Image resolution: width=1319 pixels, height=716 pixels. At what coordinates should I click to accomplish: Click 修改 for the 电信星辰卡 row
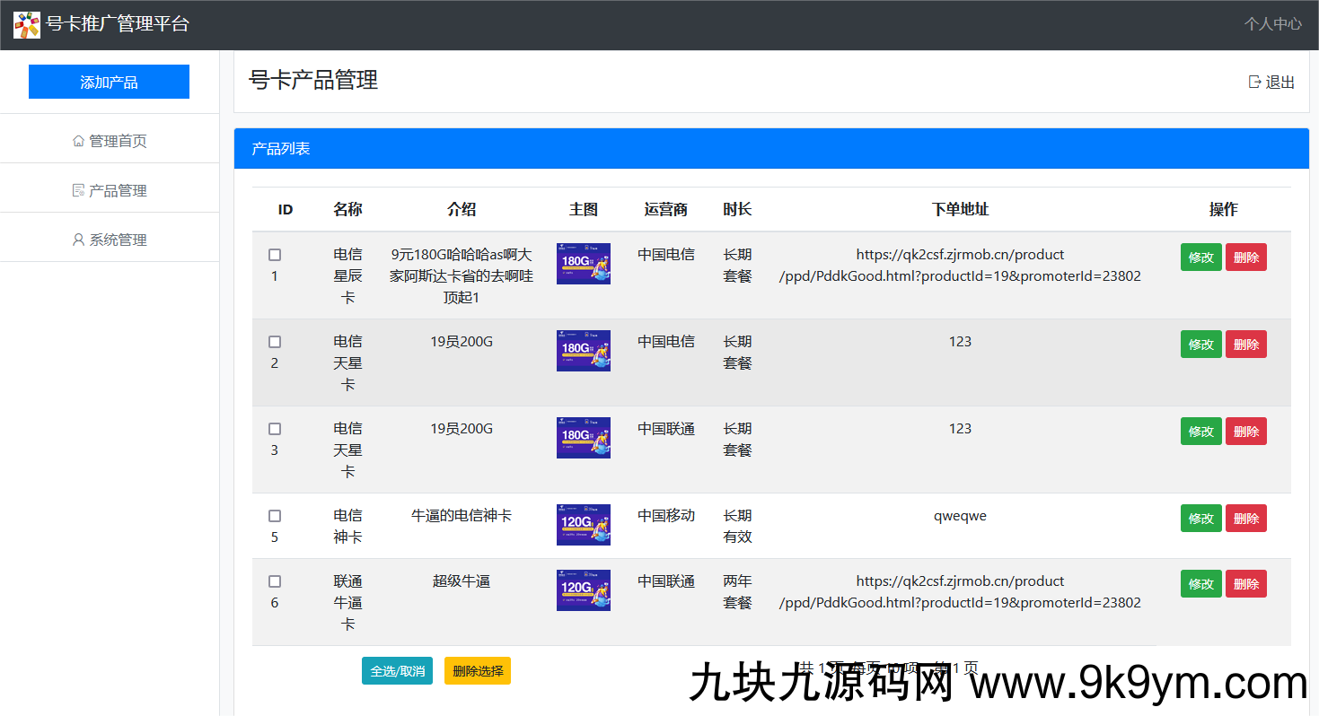coord(1200,258)
